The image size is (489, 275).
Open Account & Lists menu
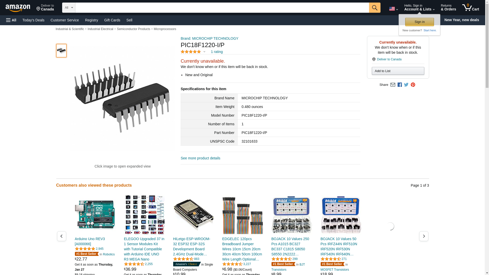pos(419,8)
